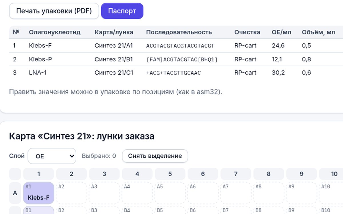This screenshot has width=343, height=214.
Task: Click column header 5 of the plate
Action: tap(170, 174)
